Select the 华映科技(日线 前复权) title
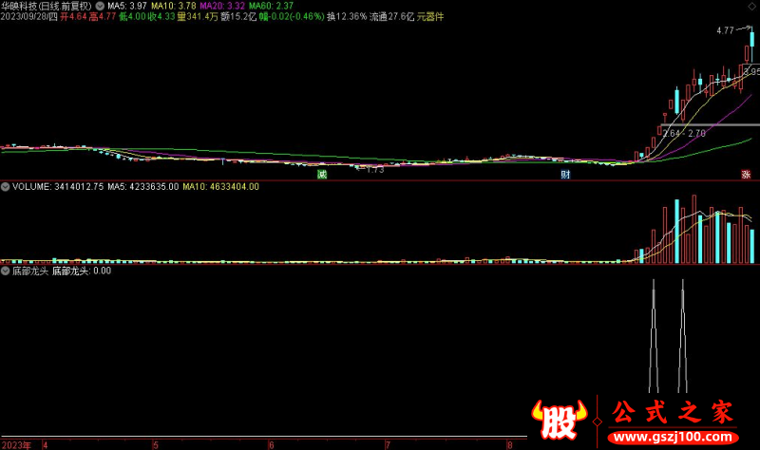The image size is (760, 450). [46, 6]
